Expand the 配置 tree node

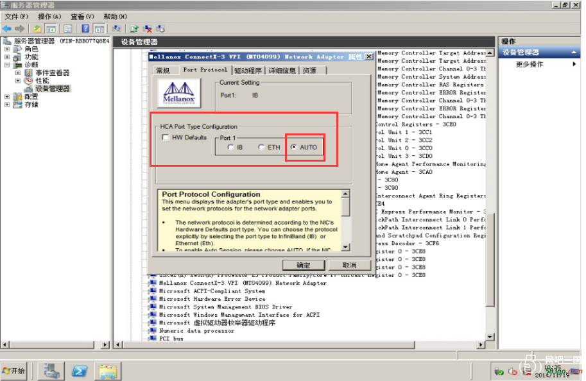pos(7,97)
